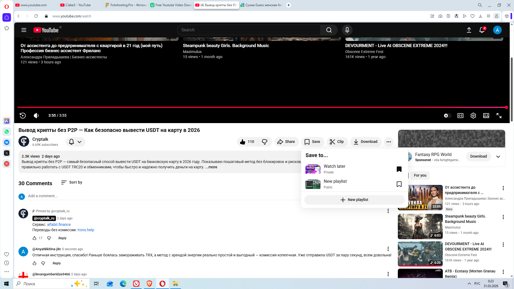Click the voice search microphone
Image resolution: width=514 pixels, height=289 pixels.
347,30
